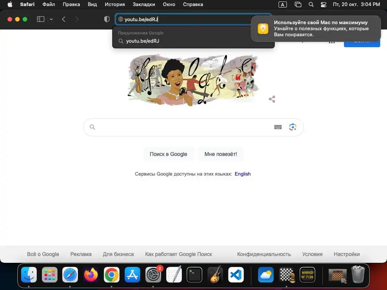
Task: Launch Firefox from the Dock
Action: (91, 275)
